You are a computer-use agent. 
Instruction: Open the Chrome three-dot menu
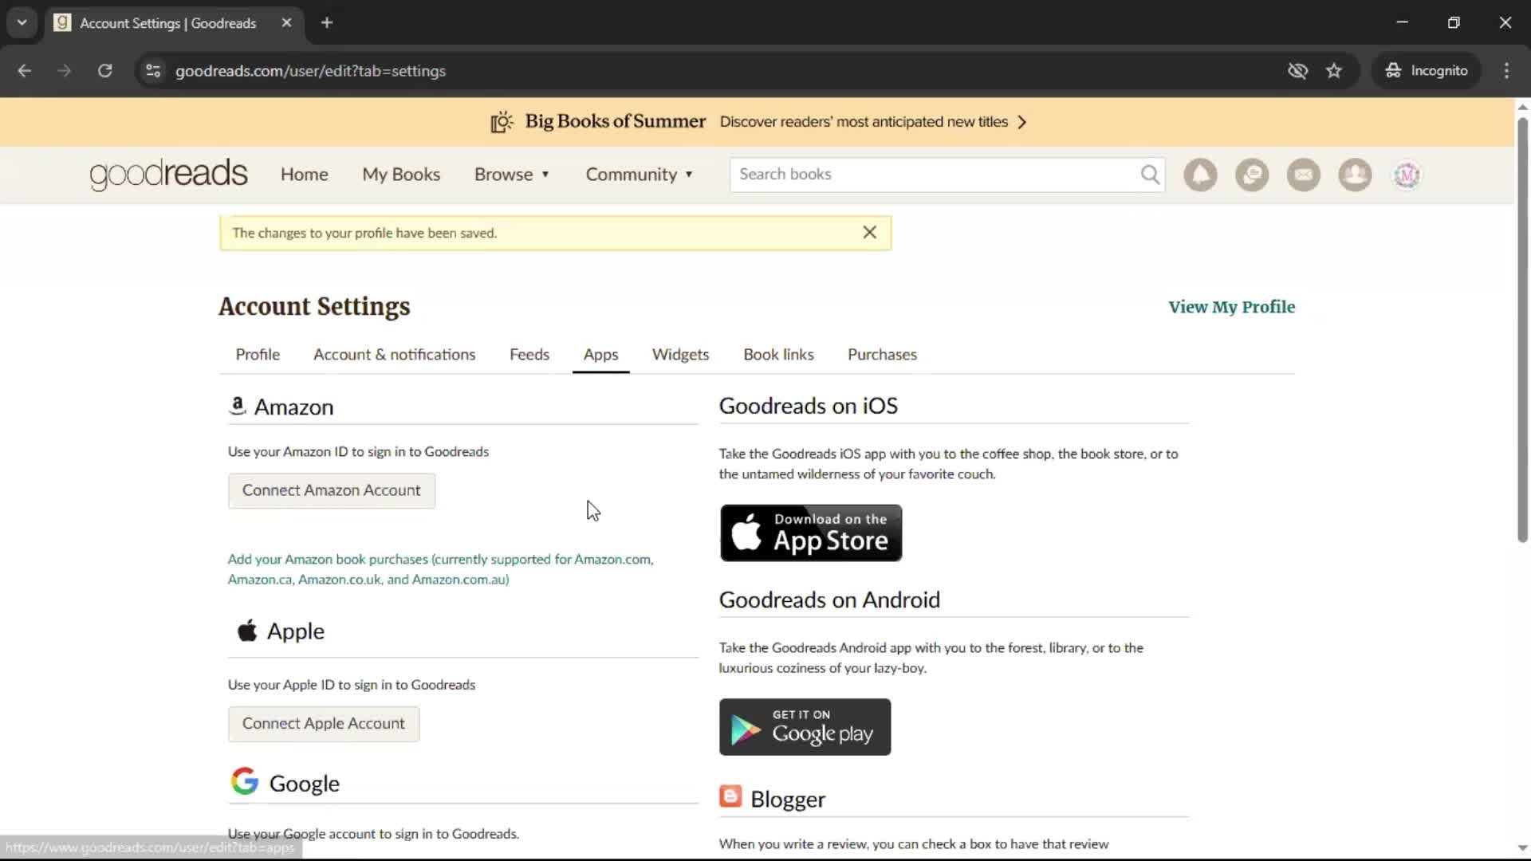tap(1506, 71)
